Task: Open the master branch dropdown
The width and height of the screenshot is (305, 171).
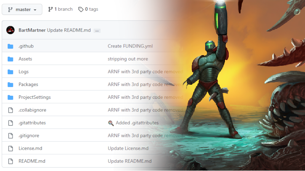Action: pyautogui.click(x=22, y=9)
